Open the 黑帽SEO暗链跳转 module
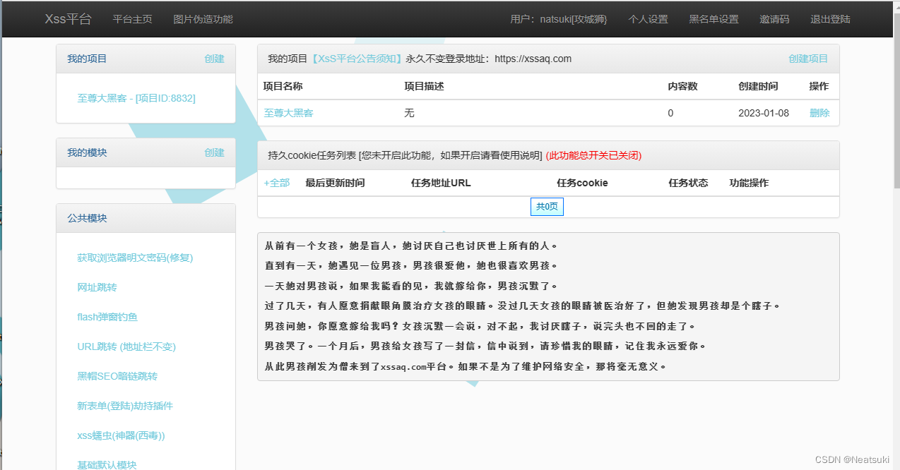 tap(117, 376)
